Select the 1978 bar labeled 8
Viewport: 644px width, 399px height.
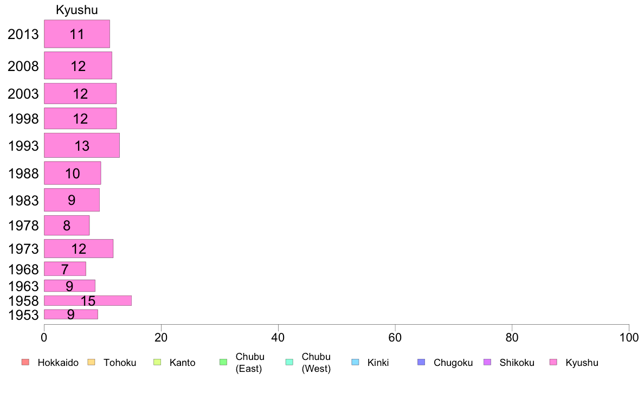click(x=67, y=225)
